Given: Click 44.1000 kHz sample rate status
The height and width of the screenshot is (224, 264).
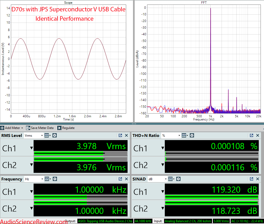Looking at the screenshot, I should point(143,221).
